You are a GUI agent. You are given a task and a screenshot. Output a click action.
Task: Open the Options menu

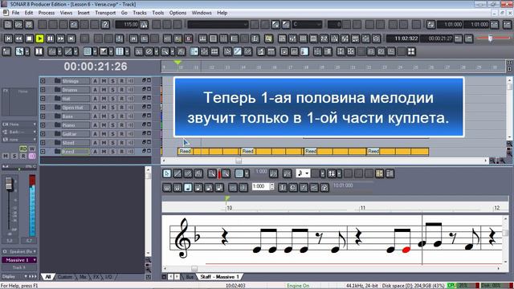[177, 13]
